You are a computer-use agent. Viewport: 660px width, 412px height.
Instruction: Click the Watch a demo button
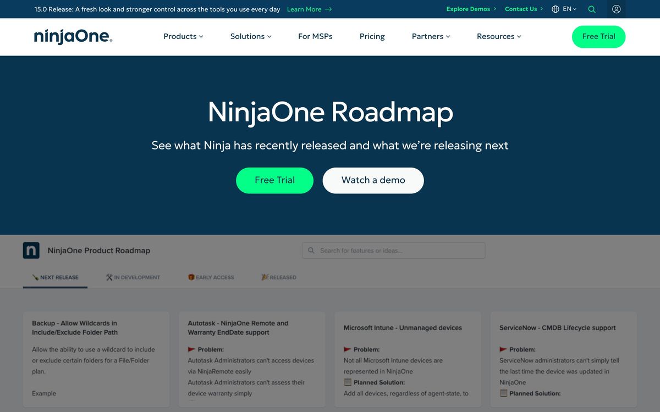tap(373, 180)
